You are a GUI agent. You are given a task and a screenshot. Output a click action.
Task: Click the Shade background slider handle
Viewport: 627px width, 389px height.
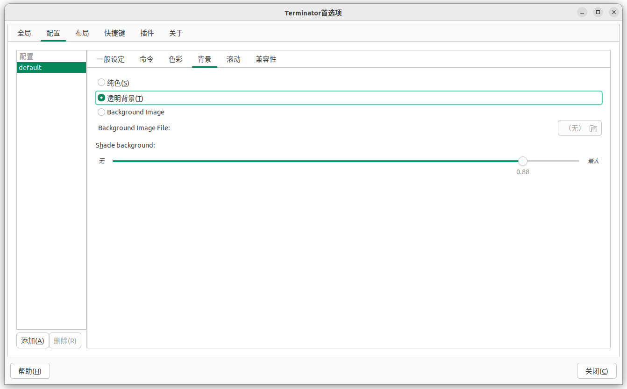point(523,161)
